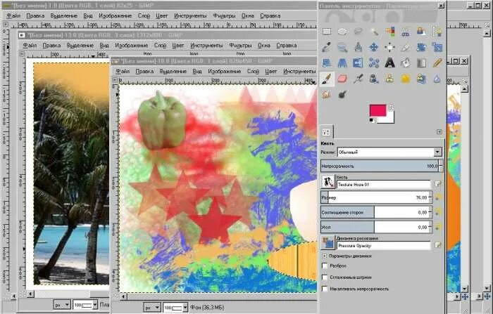Select the Measure compass tool
The width and height of the screenshot is (493, 314).
pos(358,47)
